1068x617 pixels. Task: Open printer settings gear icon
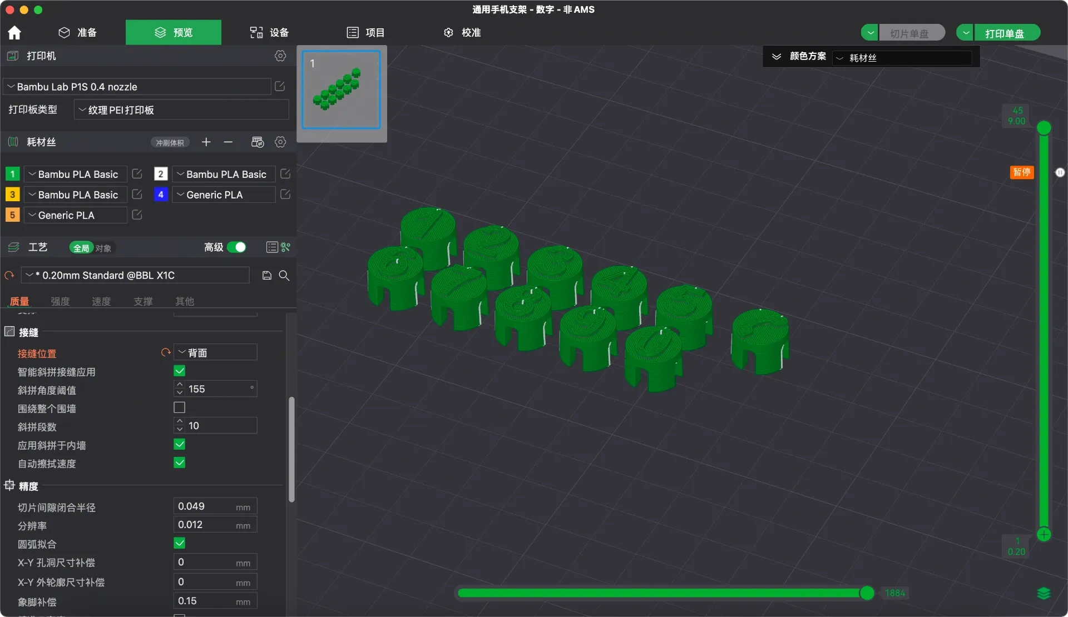[280, 56]
